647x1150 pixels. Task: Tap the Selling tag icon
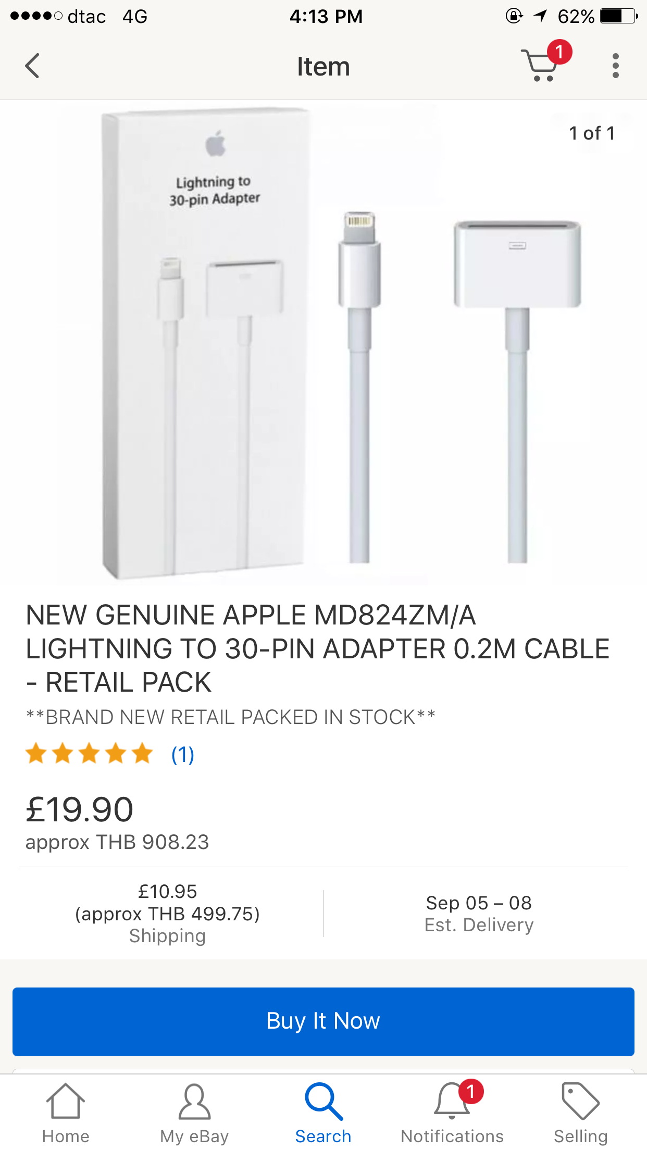pyautogui.click(x=580, y=1102)
